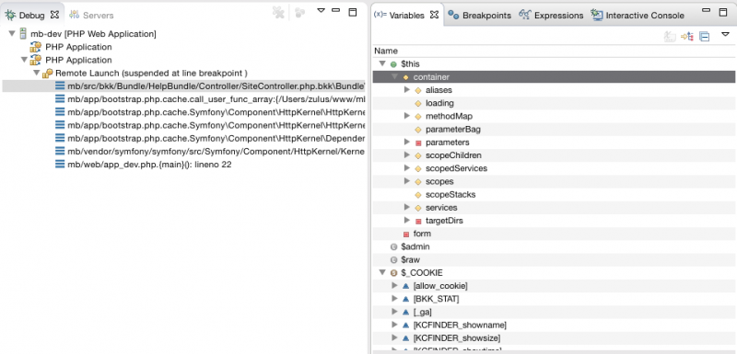Select the loading property row
Screen dimensions: 737x354
(554, 103)
